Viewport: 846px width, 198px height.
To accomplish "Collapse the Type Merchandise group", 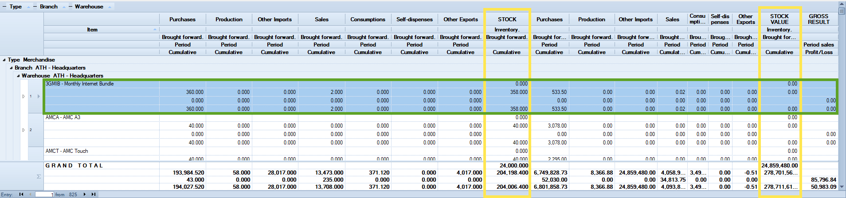I will pyautogui.click(x=4, y=60).
